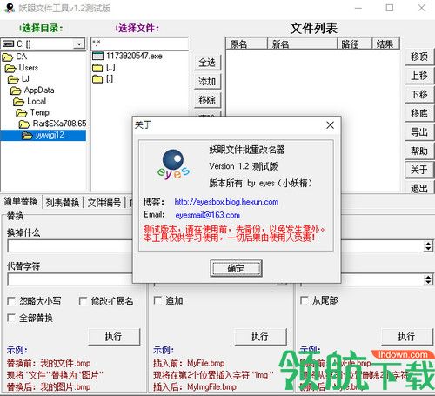Click the 移顶 (move to top) button
Viewport: 435px width, 396px height.
pos(419,57)
